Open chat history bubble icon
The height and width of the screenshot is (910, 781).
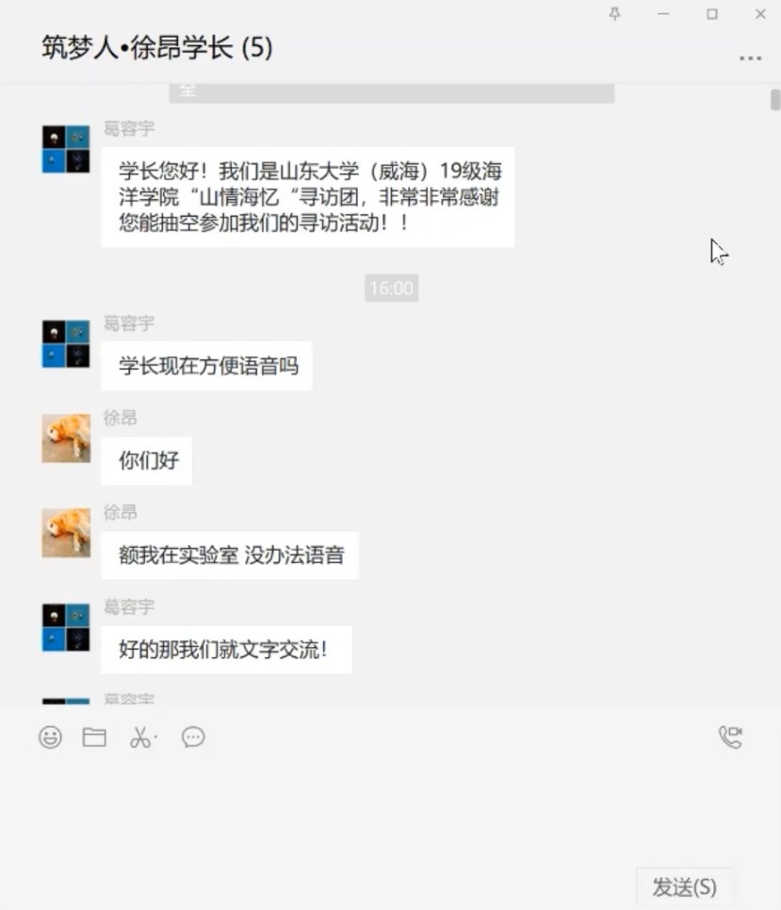coord(193,737)
